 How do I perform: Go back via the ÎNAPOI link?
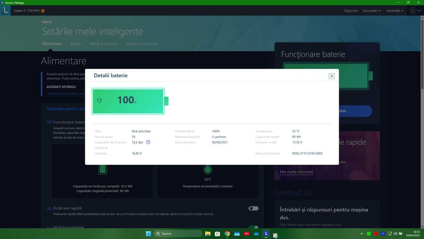tap(47, 22)
